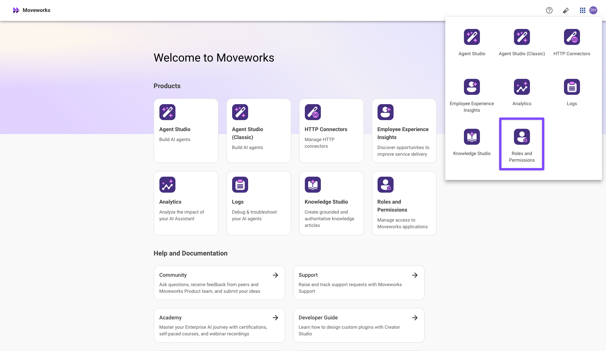Open the help question mark icon
The width and height of the screenshot is (606, 351).
549,10
